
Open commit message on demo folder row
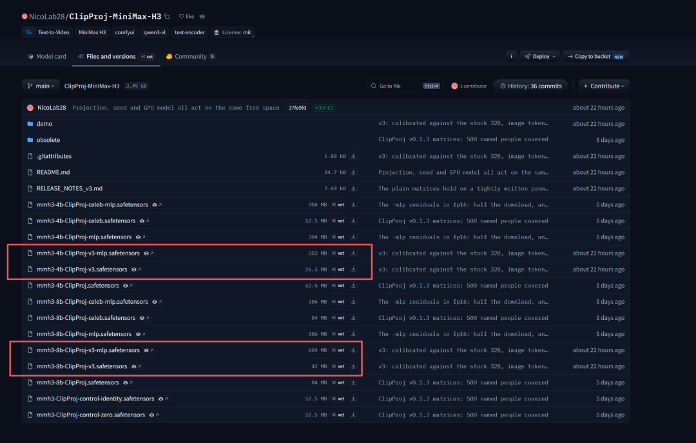click(x=463, y=124)
